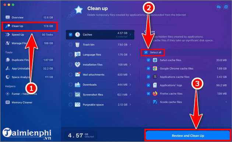Click the Mail attachments envelope icon
The width and height of the screenshot is (232, 142).
(78, 74)
